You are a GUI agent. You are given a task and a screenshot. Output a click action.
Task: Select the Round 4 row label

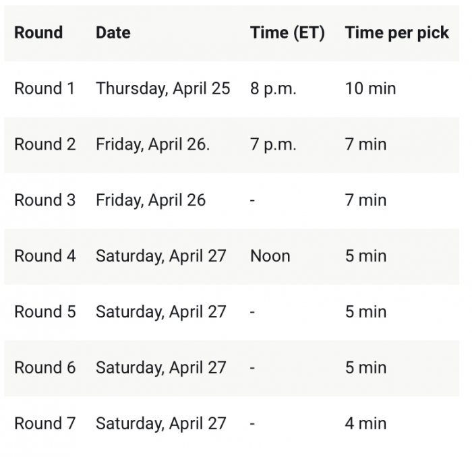[x=45, y=256]
